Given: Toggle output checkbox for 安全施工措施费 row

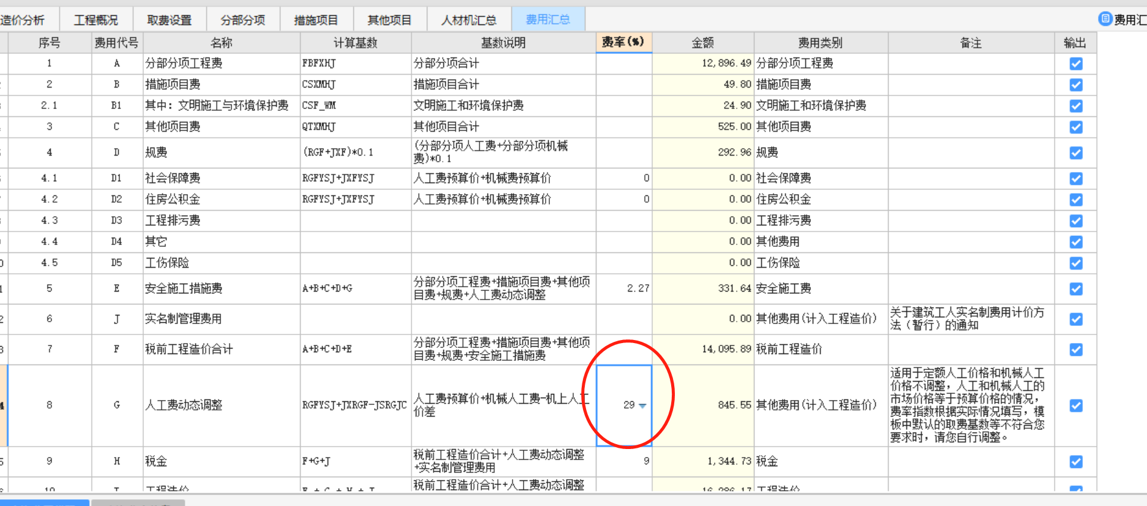Looking at the screenshot, I should (x=1075, y=289).
